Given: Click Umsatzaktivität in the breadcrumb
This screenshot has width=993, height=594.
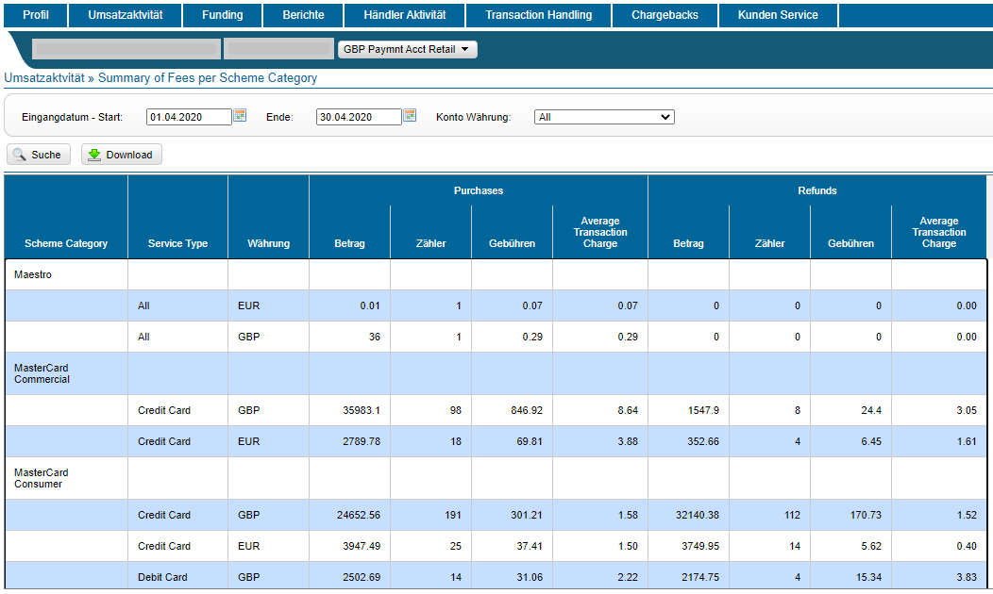Looking at the screenshot, I should tap(44, 78).
